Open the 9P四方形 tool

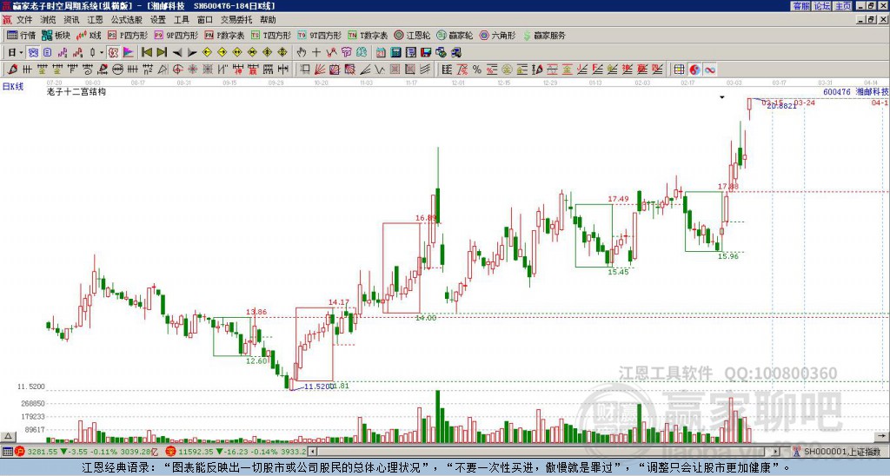pyautogui.click(x=176, y=35)
